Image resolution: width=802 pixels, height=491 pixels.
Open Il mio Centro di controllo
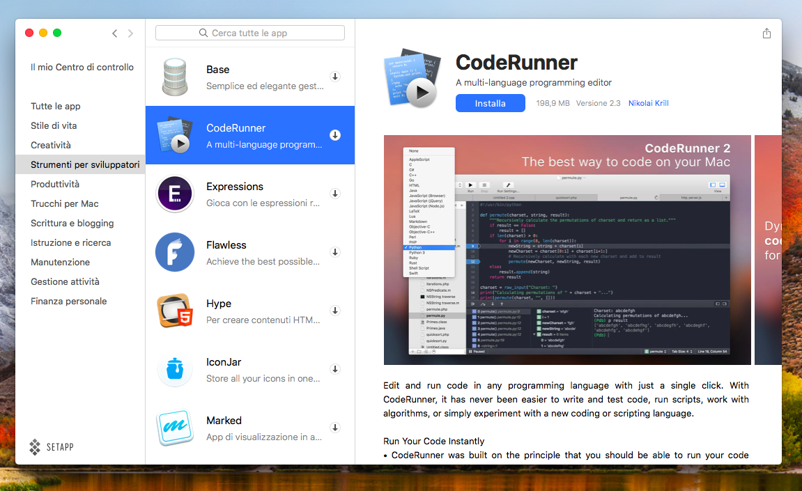tap(82, 68)
